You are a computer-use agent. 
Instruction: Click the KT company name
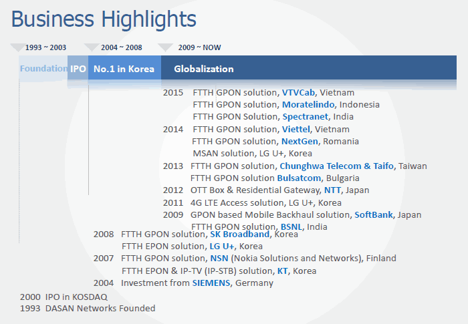(x=282, y=271)
